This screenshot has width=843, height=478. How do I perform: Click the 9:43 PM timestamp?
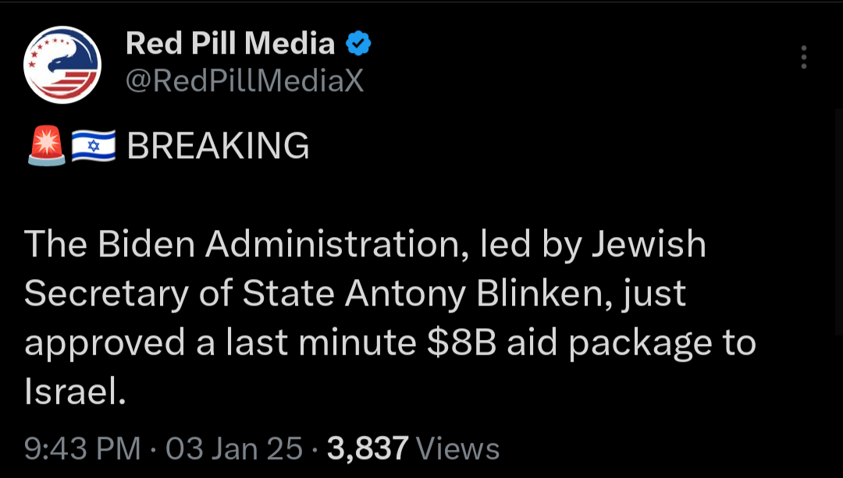point(82,448)
